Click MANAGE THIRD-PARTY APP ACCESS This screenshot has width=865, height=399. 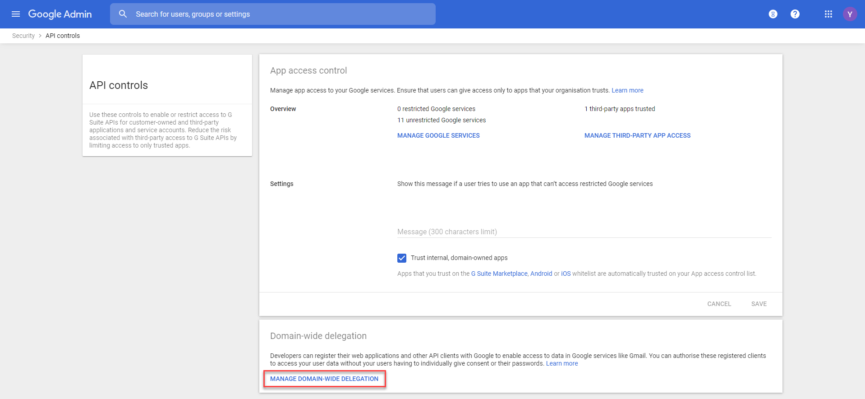click(x=637, y=135)
